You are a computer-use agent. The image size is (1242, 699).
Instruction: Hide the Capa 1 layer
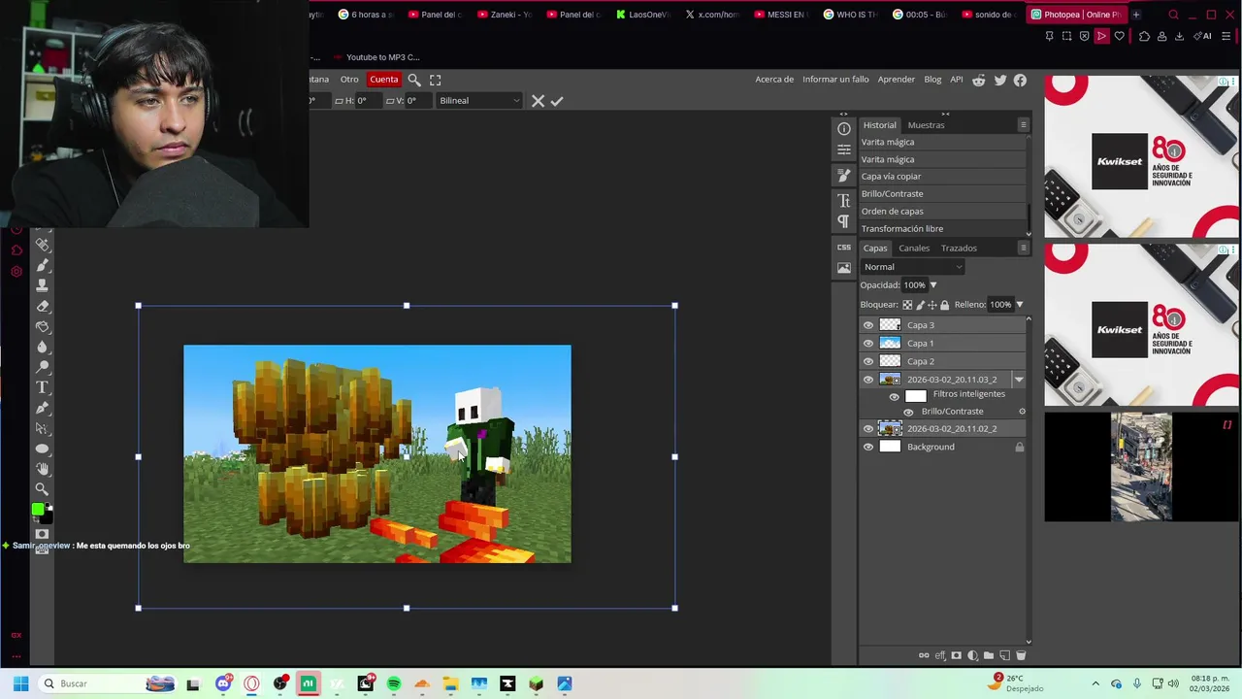(868, 343)
